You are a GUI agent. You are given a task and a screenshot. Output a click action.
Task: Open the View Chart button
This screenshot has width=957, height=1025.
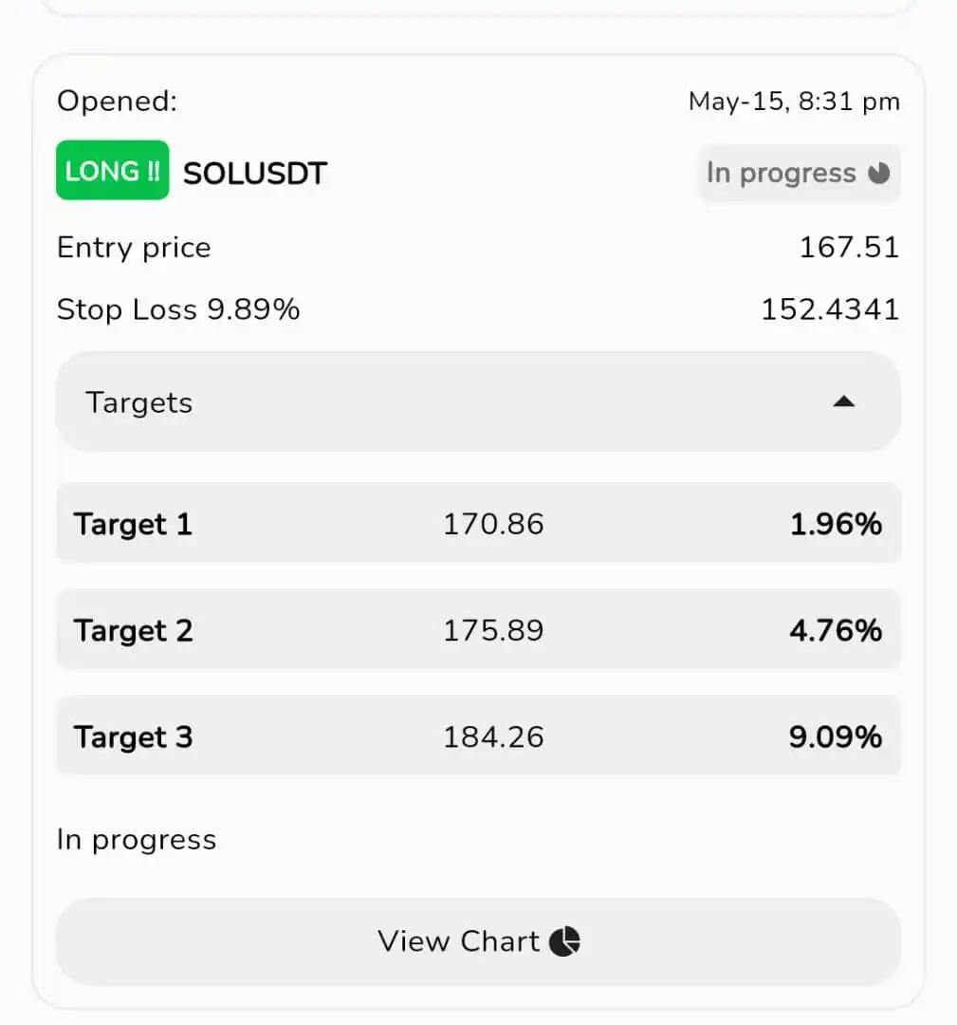point(478,941)
